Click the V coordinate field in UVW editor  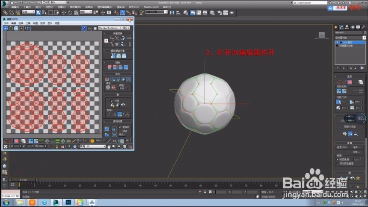point(29,146)
